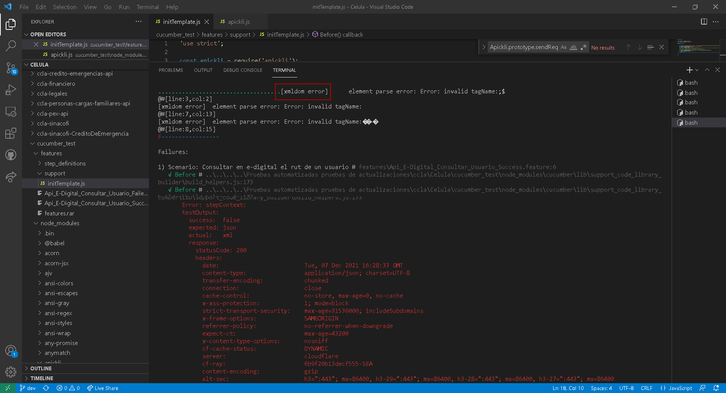
Task: Click the remote window indicator in status bar
Action: (x=7, y=388)
